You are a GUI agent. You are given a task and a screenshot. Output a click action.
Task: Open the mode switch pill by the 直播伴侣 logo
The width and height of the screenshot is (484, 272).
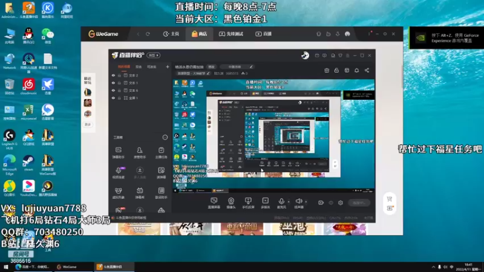coord(154,55)
